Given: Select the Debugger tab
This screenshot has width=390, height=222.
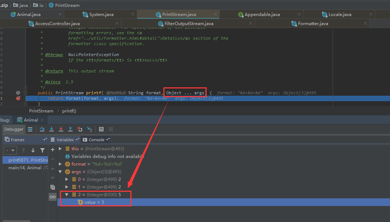Looking at the screenshot, I should coord(14,129).
